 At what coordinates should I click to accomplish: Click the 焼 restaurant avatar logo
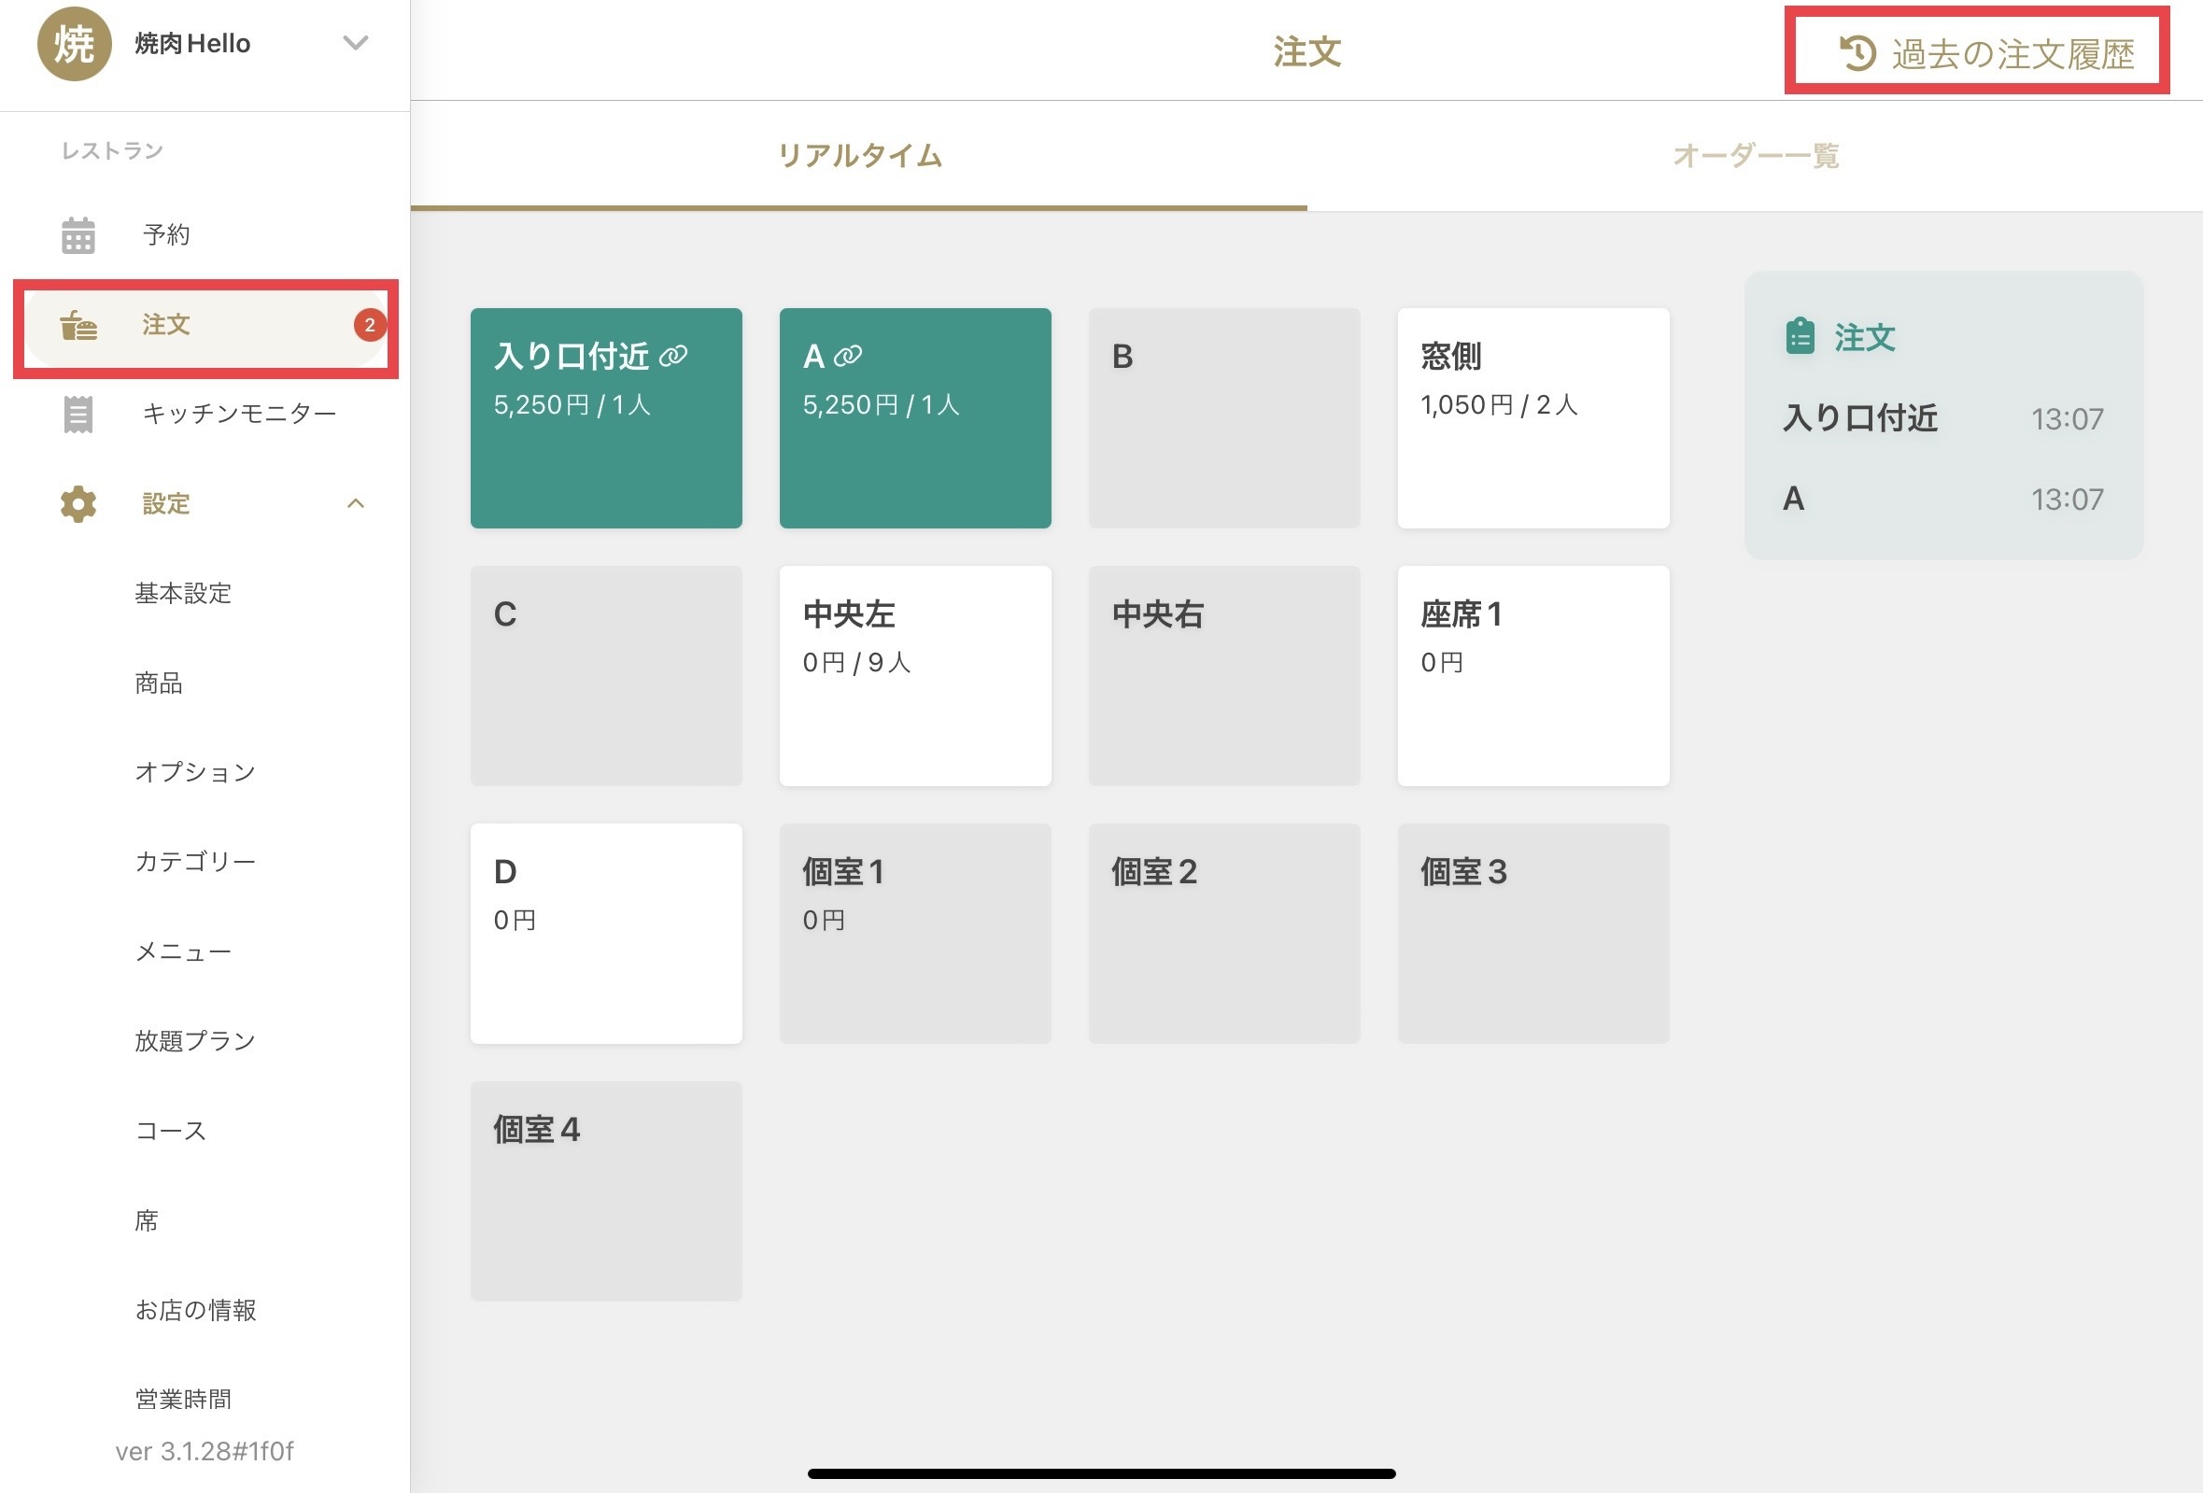click(74, 44)
